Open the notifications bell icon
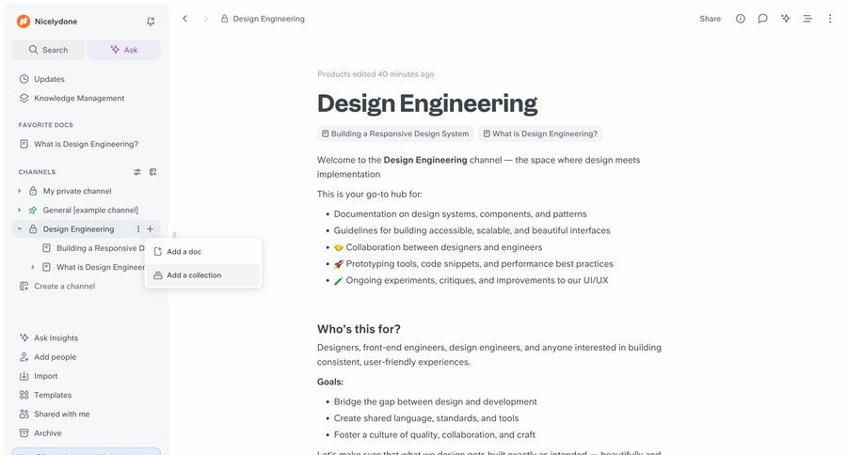Image resolution: width=847 pixels, height=455 pixels. point(151,21)
